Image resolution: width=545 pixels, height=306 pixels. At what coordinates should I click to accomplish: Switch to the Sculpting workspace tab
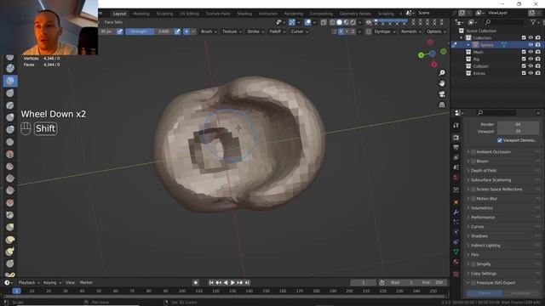(x=164, y=14)
